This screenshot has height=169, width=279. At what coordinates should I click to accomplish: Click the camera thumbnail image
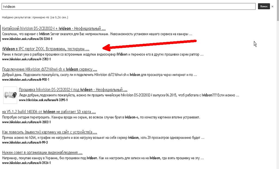(10, 95)
